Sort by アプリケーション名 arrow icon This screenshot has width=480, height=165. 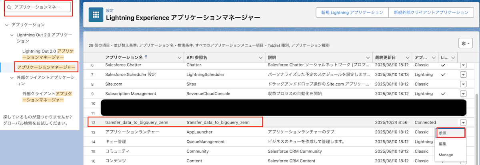(x=145, y=57)
